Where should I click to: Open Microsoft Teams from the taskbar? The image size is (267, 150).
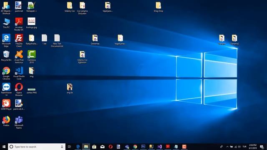(x=127, y=147)
